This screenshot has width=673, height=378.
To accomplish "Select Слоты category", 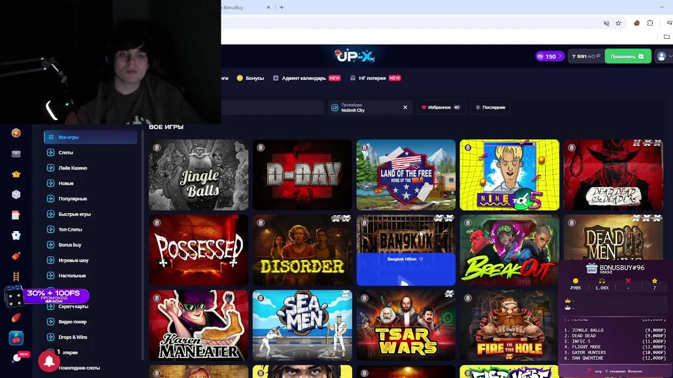I will (x=90, y=152).
